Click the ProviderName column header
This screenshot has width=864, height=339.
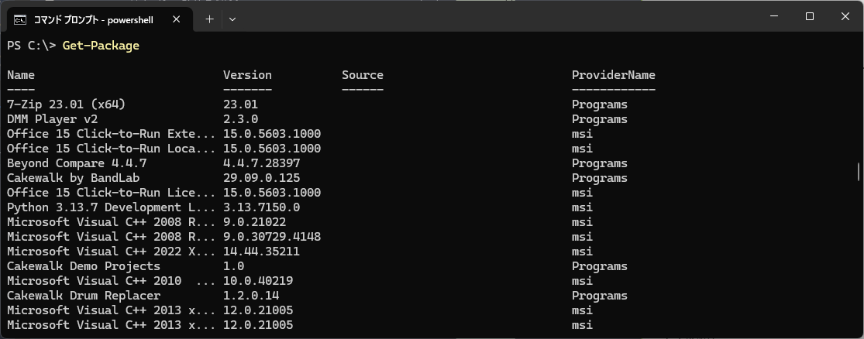tap(613, 75)
